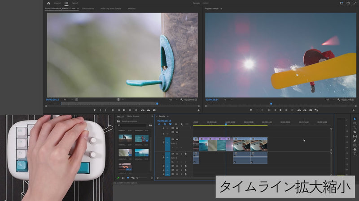Play the sequence in Program monitor
The width and height of the screenshot is (359, 201).
(x=281, y=110)
